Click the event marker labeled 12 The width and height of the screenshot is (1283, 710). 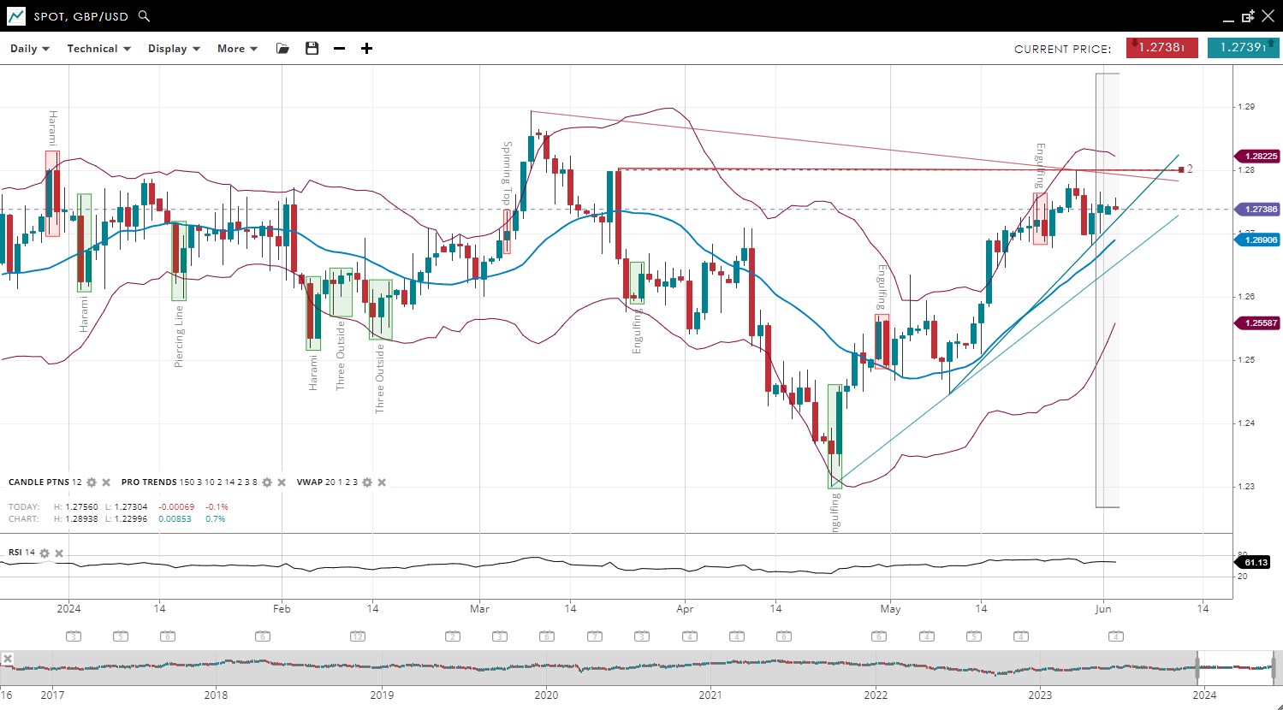pos(358,636)
